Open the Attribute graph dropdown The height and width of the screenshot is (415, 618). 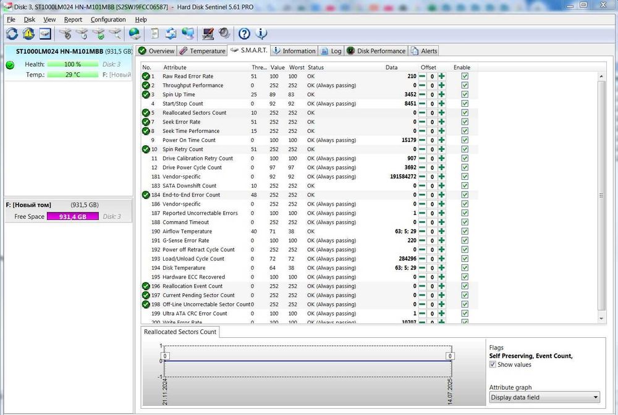click(x=544, y=398)
